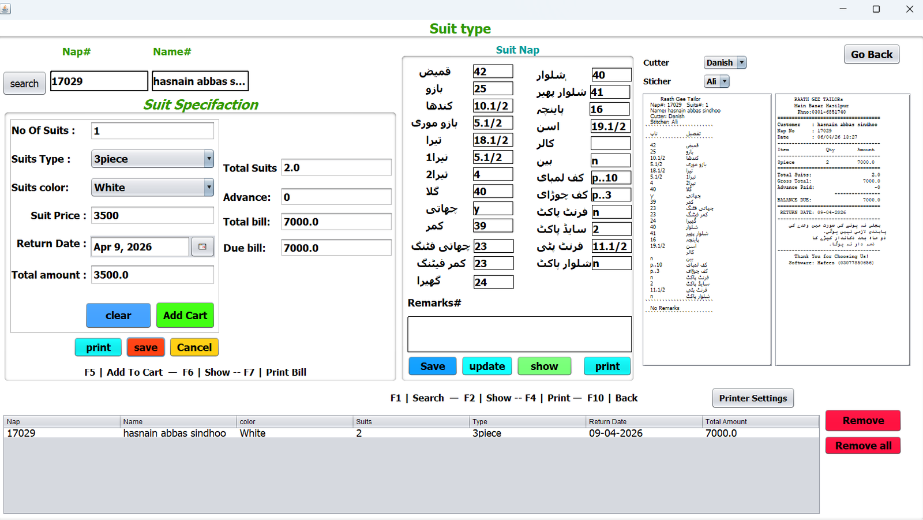The width and height of the screenshot is (923, 520).
Task: Click the Remarks text area
Action: [x=520, y=334]
